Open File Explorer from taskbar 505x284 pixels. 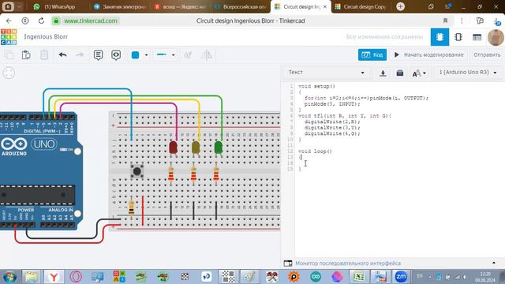coord(32,277)
